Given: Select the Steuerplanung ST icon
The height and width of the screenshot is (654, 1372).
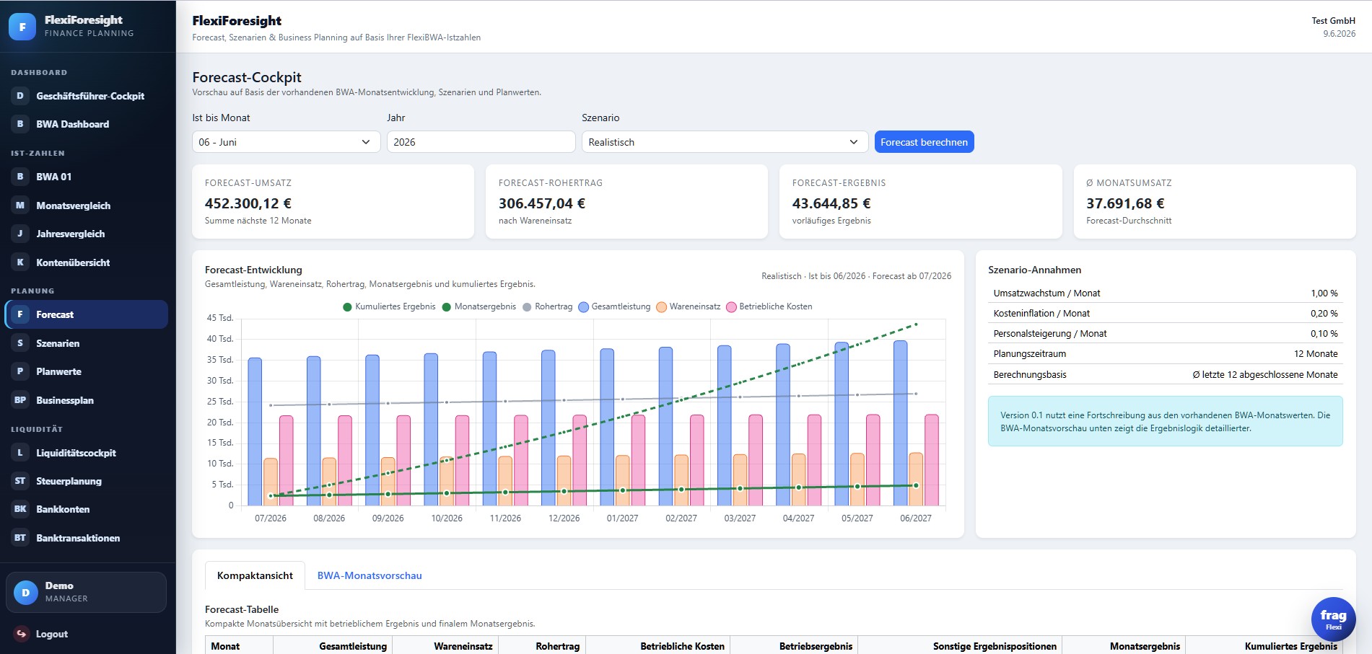Looking at the screenshot, I should click(20, 481).
